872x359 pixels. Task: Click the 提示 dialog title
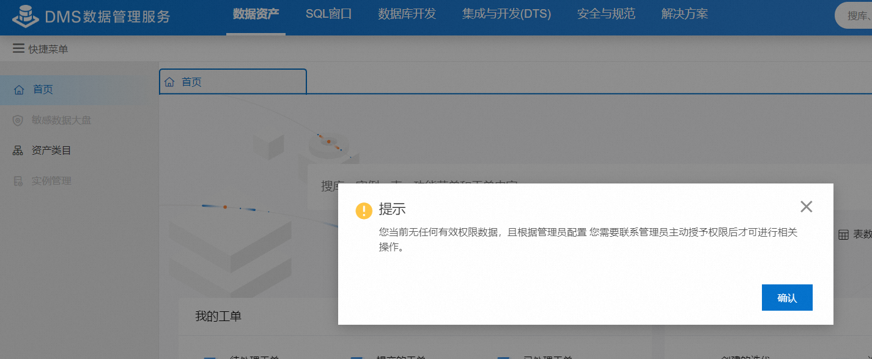click(393, 209)
